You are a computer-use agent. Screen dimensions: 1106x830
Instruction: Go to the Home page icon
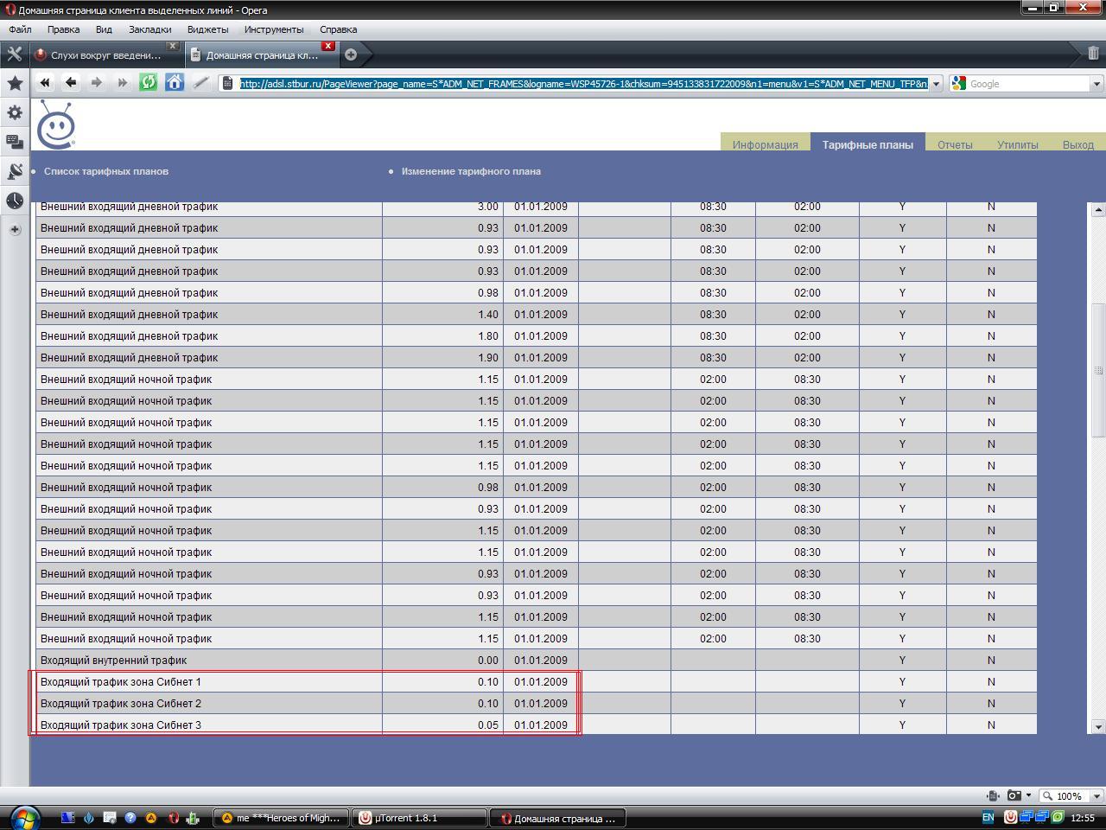175,82
